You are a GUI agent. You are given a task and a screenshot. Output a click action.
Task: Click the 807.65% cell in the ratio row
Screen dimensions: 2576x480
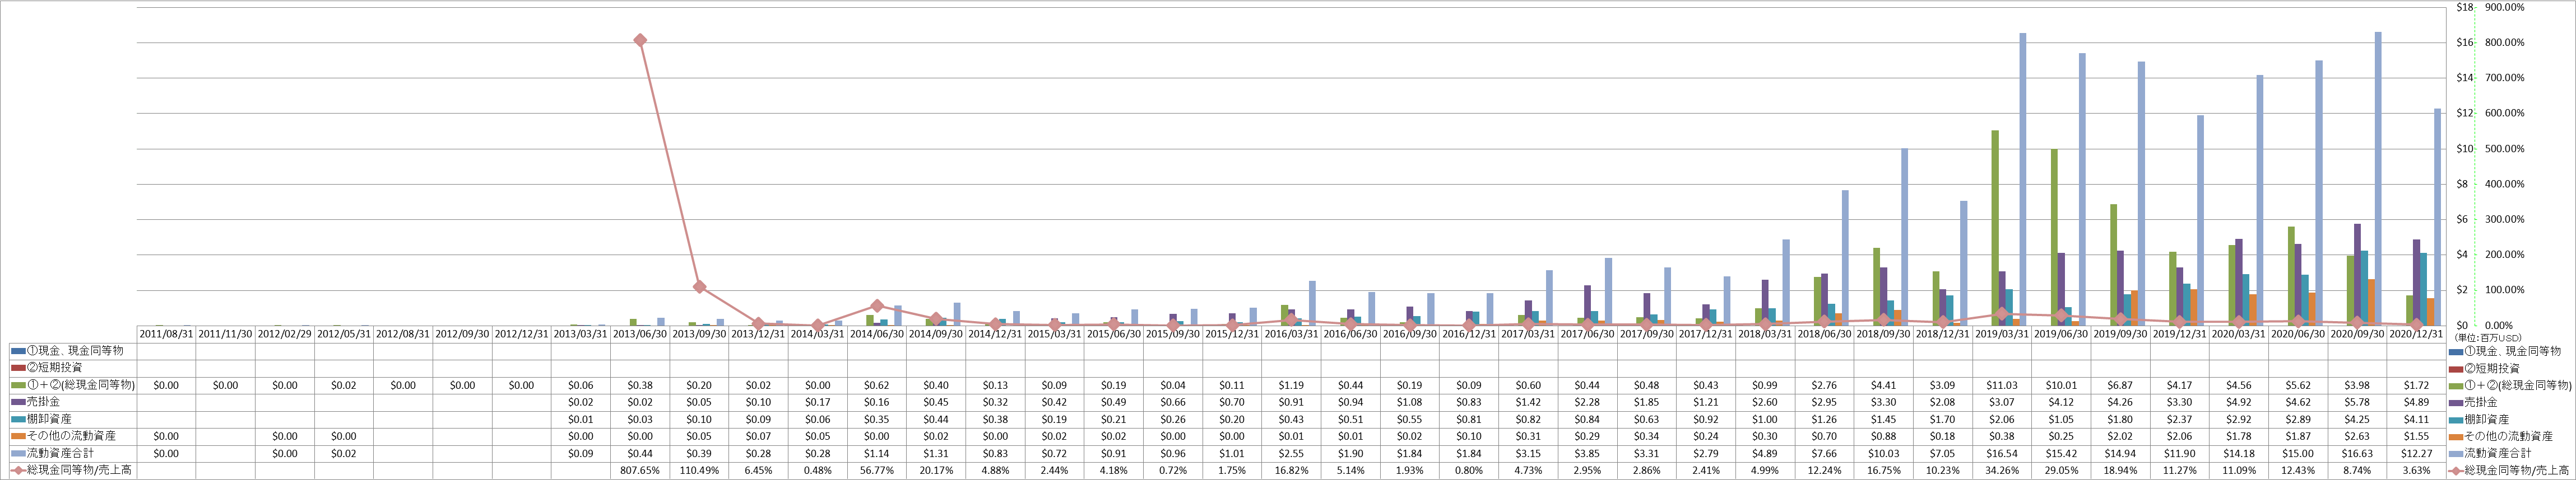click(x=640, y=470)
